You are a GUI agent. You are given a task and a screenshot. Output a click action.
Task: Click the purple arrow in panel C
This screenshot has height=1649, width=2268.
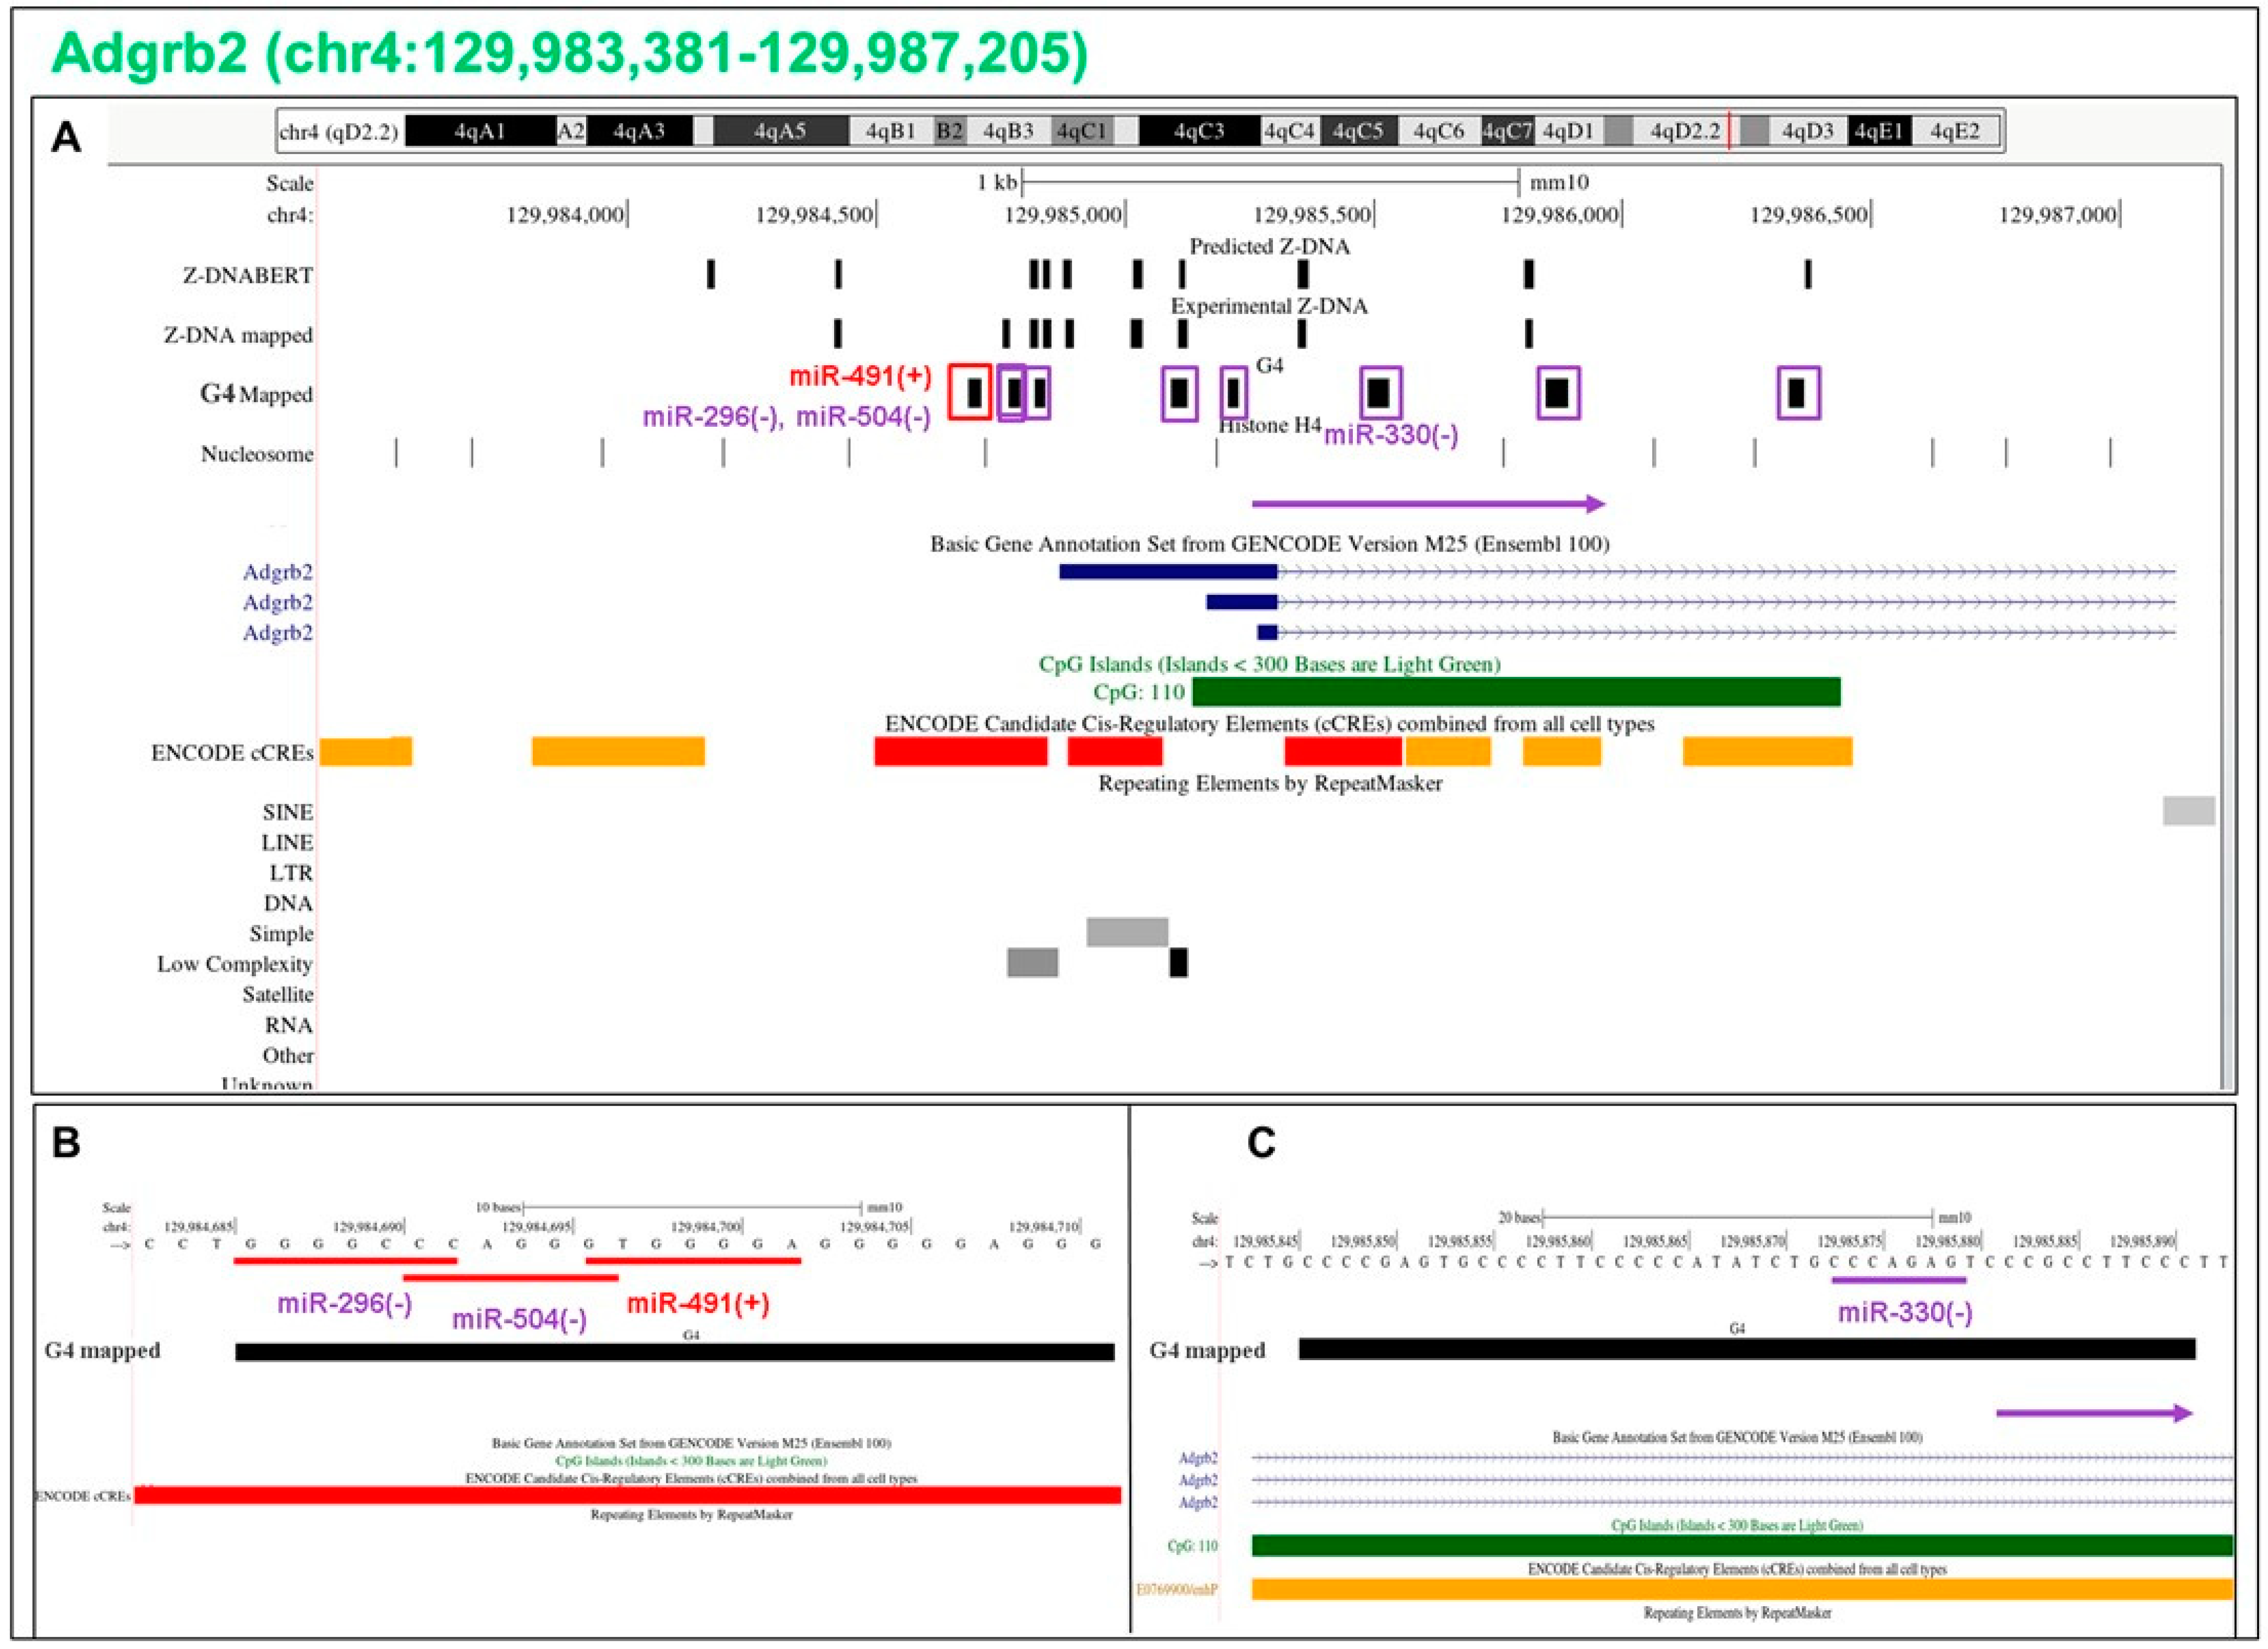(x=2093, y=1413)
